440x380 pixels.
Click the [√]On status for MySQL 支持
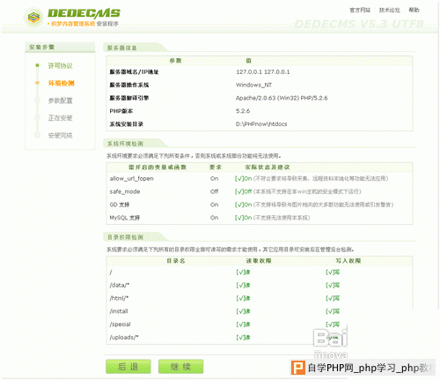coord(243,218)
